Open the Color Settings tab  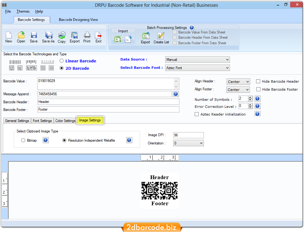(65, 121)
